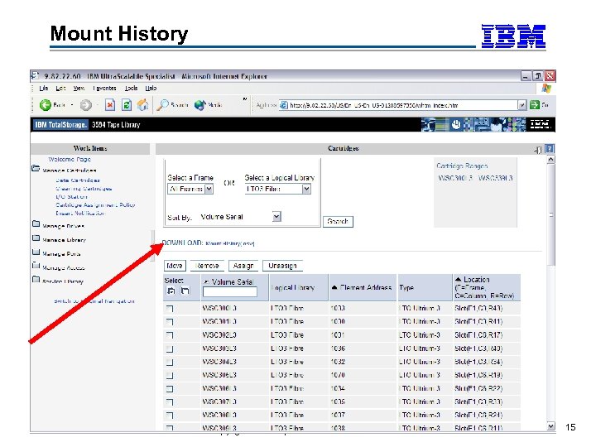Check the box for cartridge WSC302L3
This screenshot has width=596, height=447.
pyautogui.click(x=170, y=335)
